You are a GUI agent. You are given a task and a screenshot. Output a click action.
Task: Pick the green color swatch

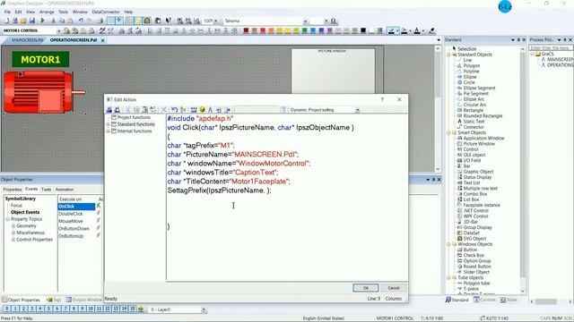coord(305,31)
